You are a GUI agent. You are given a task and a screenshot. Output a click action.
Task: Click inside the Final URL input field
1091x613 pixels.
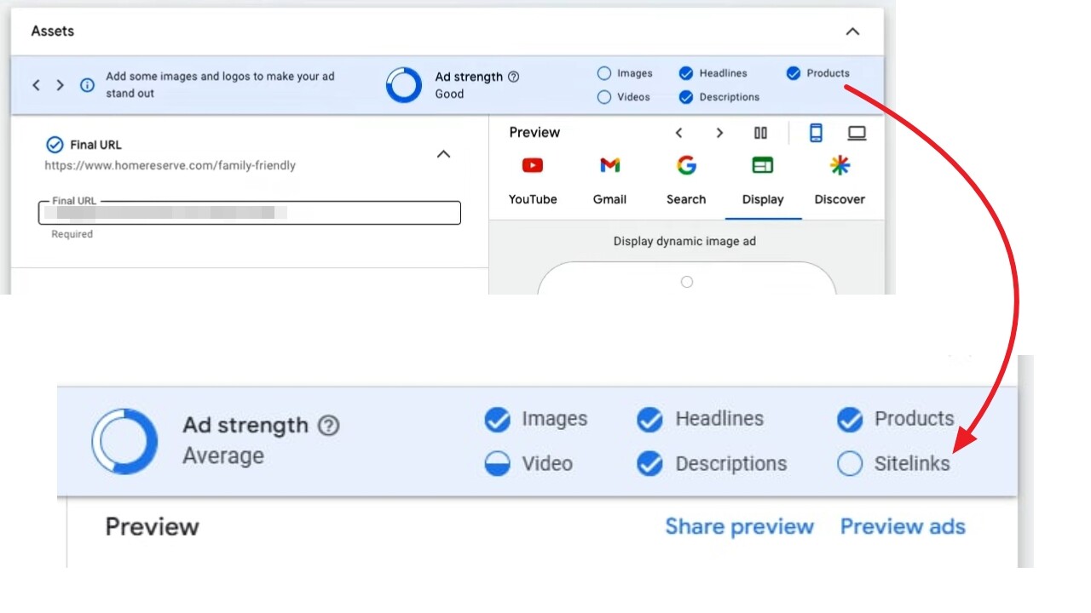click(249, 212)
